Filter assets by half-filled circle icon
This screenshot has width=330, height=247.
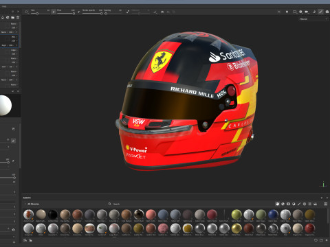point(294,204)
